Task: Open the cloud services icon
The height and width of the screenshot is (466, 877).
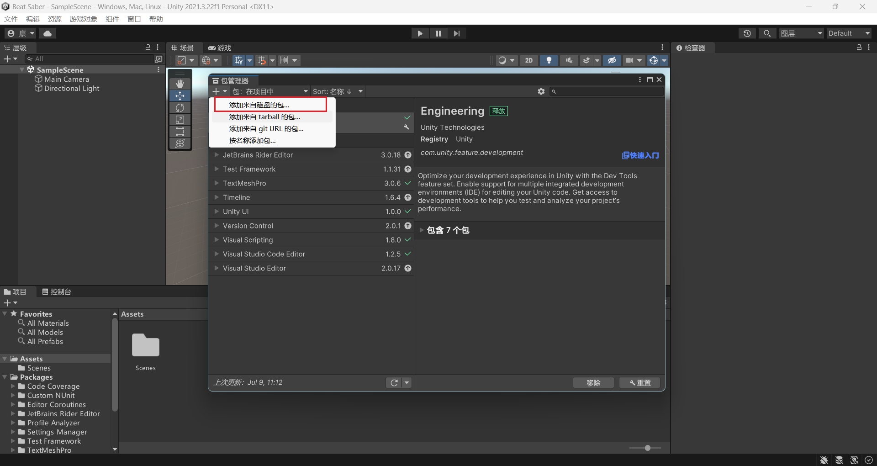Action: (48, 33)
